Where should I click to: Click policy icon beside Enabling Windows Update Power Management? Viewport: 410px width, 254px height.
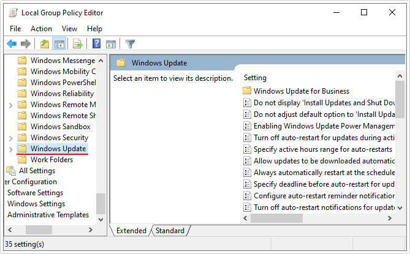tap(247, 126)
